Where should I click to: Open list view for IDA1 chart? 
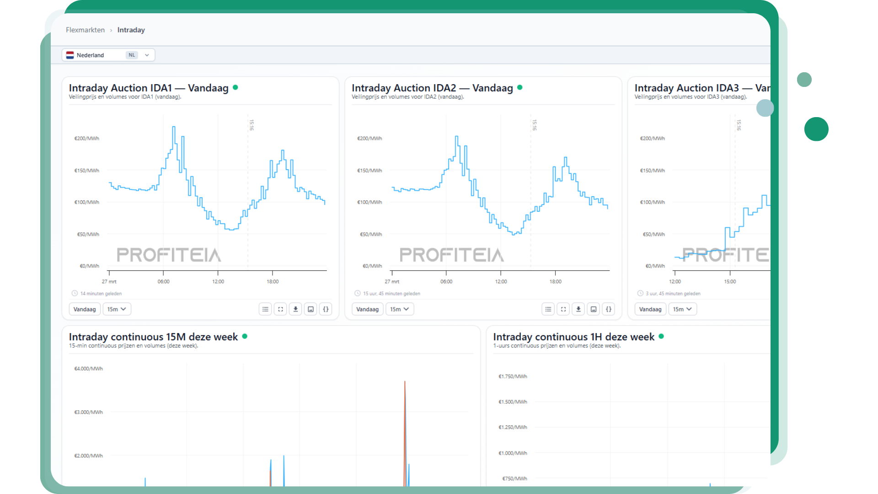point(265,309)
